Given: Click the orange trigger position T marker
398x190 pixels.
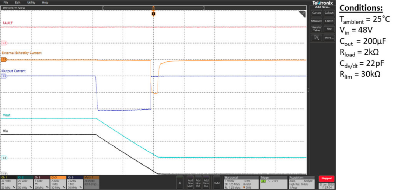Looking at the screenshot, I should tap(153, 14).
